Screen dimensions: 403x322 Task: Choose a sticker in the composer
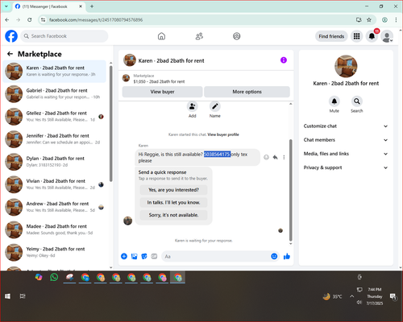coord(144,256)
